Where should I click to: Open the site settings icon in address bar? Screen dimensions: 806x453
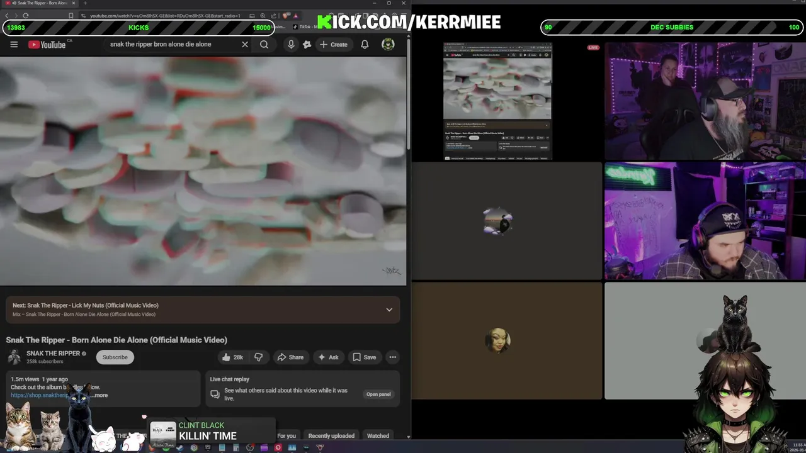pyautogui.click(x=83, y=16)
